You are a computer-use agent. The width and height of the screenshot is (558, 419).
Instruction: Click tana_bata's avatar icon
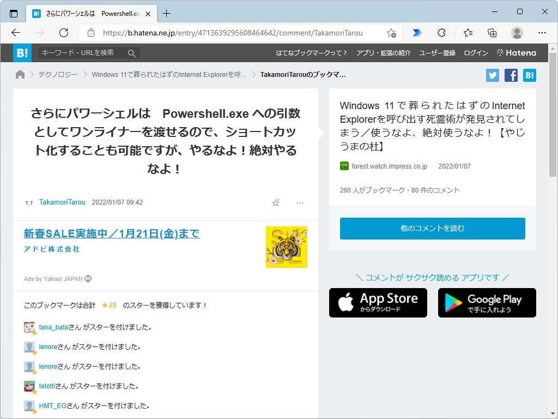tap(29, 327)
